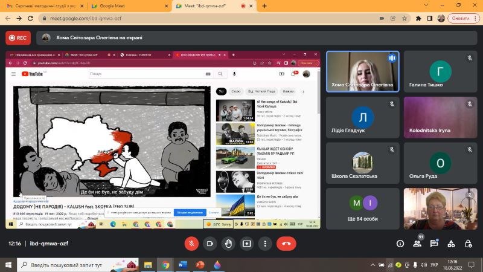Viewport: 483px width, 272px height.
Task: Click the ДОДОМУ video player in shared screen
Action: 112,141
